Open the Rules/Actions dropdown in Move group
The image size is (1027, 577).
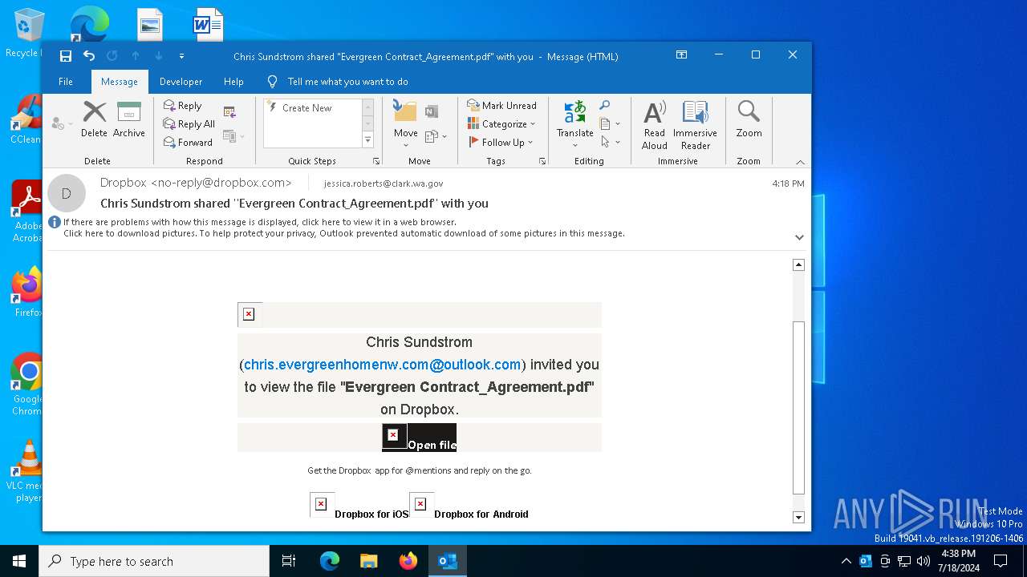click(436, 136)
